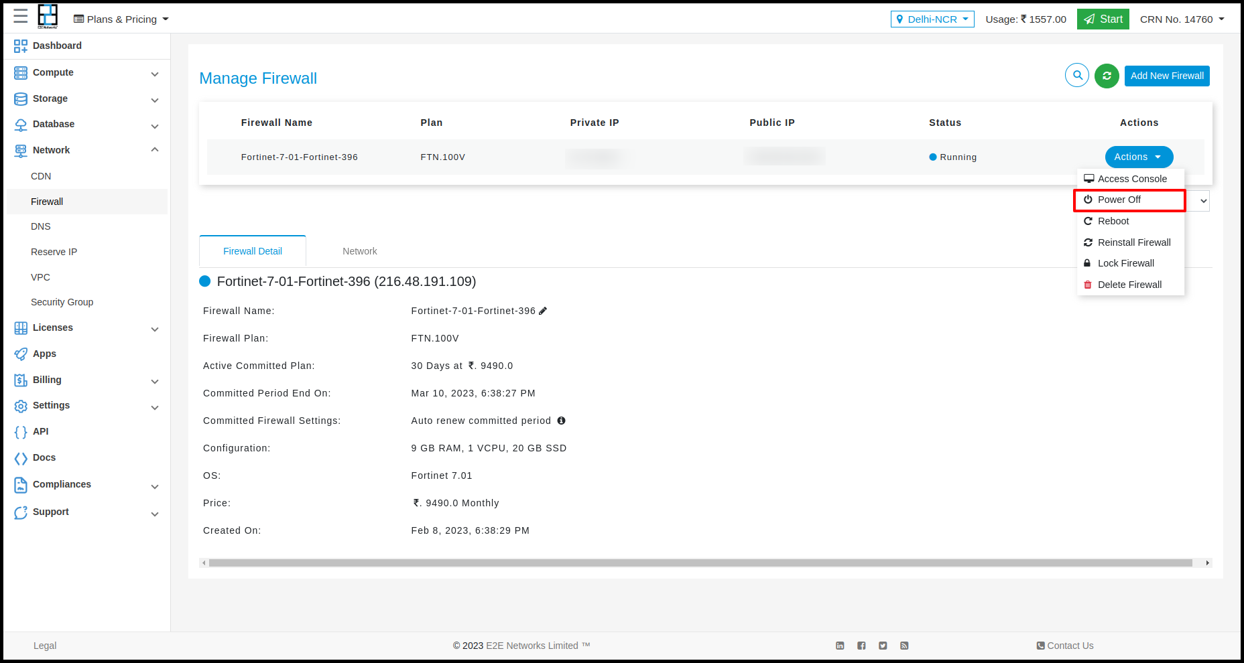Open the LinkedIn footer icon
Image resolution: width=1244 pixels, height=663 pixels.
click(x=840, y=646)
